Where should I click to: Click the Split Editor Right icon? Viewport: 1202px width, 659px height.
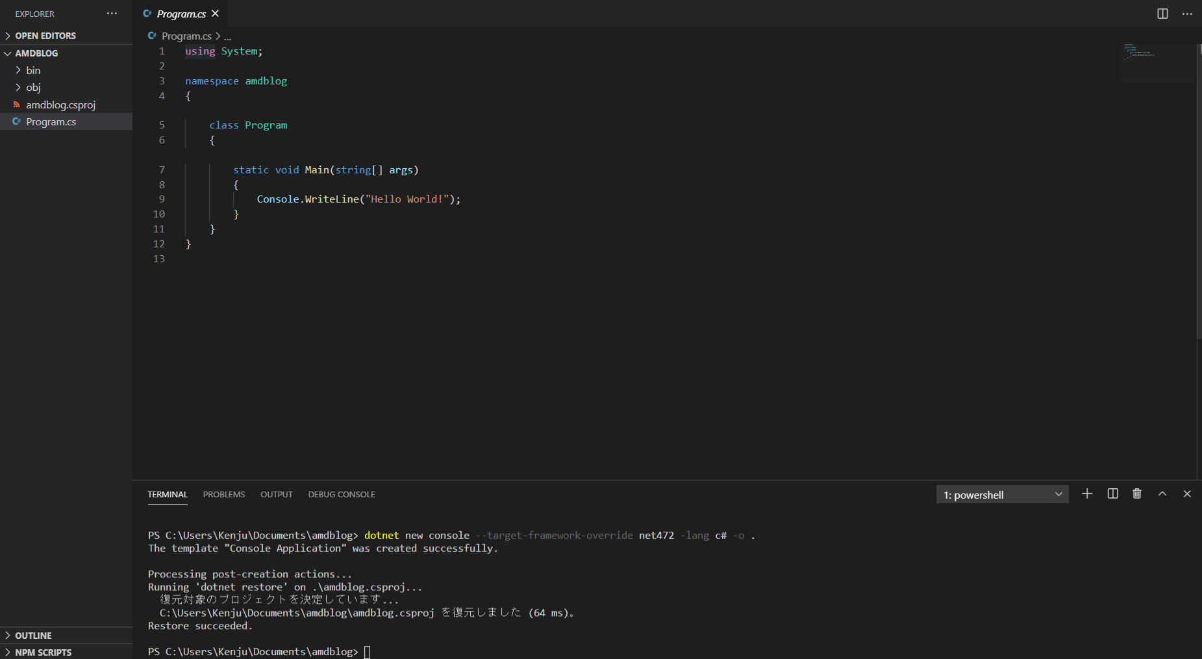[1162, 14]
